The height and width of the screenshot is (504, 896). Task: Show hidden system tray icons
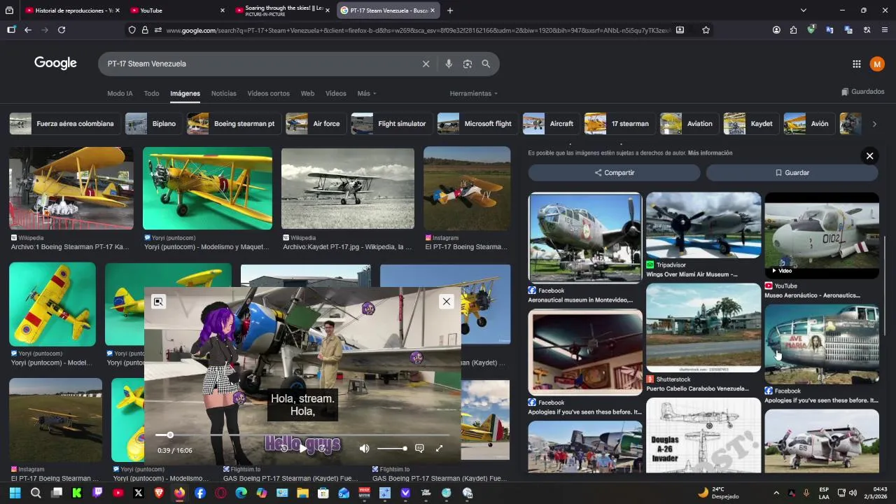[776, 493]
